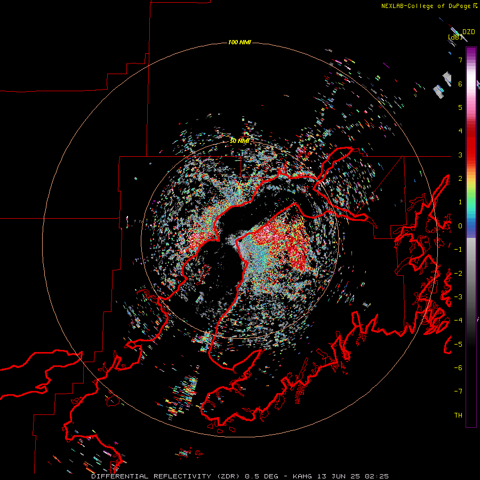Click the [dB] unit label
The height and width of the screenshot is (480, 480).
pos(455,37)
